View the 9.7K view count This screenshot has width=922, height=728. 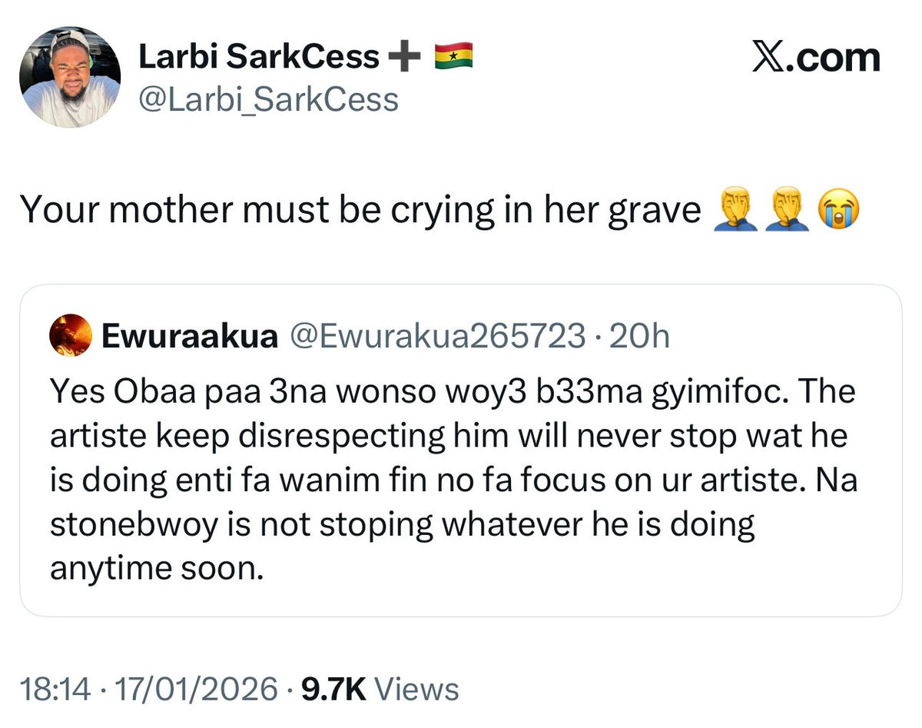coord(333,689)
